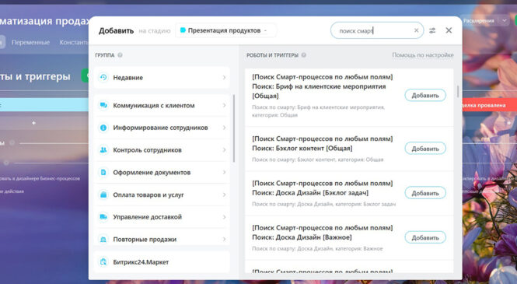The image size is (517, 284).
Task: Expand the Коммуникация с клиентом chevron
Action: [x=224, y=105]
